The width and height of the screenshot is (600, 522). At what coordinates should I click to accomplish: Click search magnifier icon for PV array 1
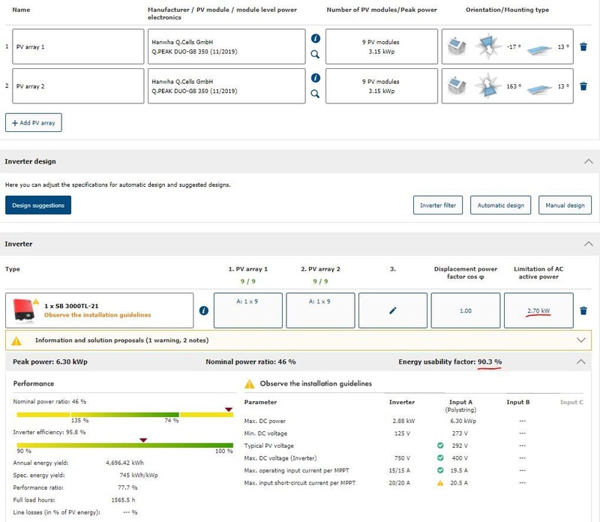316,55
